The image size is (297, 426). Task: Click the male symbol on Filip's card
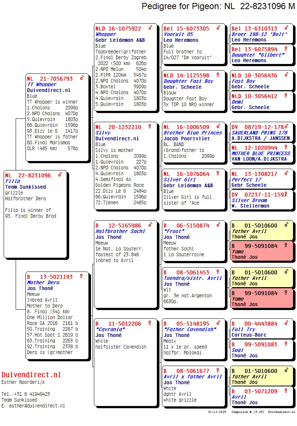[x=60, y=175]
